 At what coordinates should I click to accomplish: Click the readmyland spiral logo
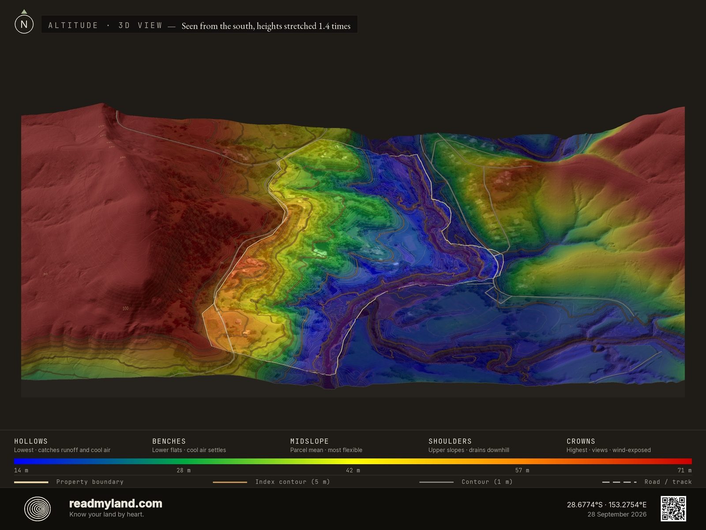point(38,509)
